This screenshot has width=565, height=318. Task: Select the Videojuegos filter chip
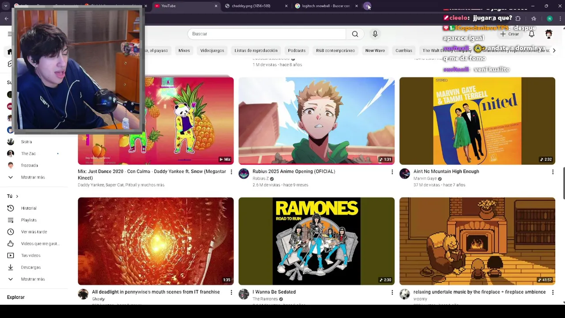[212, 50]
